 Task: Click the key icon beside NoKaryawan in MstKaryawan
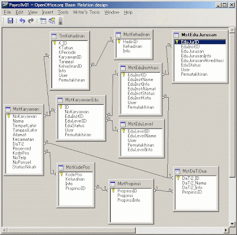coord(9,116)
